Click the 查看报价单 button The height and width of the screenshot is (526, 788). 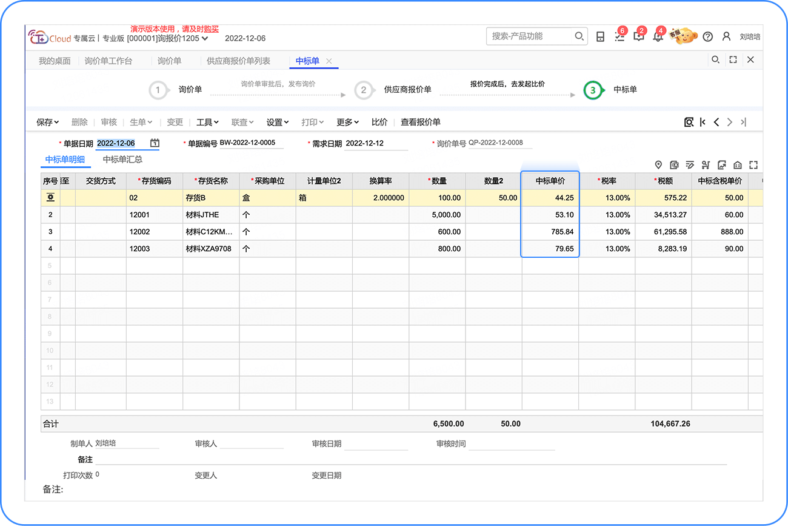tap(420, 122)
